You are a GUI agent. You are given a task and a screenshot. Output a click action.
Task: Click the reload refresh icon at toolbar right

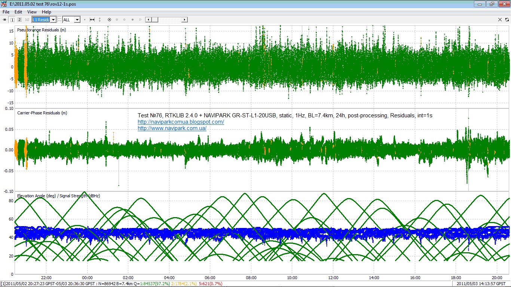[x=507, y=19]
